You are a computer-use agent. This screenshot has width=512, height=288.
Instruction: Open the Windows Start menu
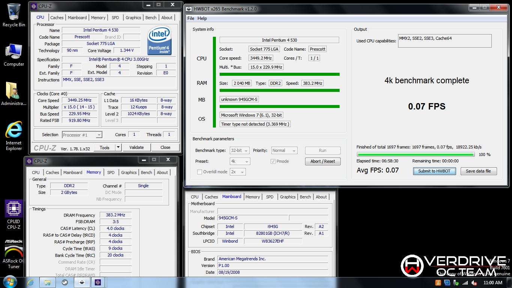click(x=10, y=282)
